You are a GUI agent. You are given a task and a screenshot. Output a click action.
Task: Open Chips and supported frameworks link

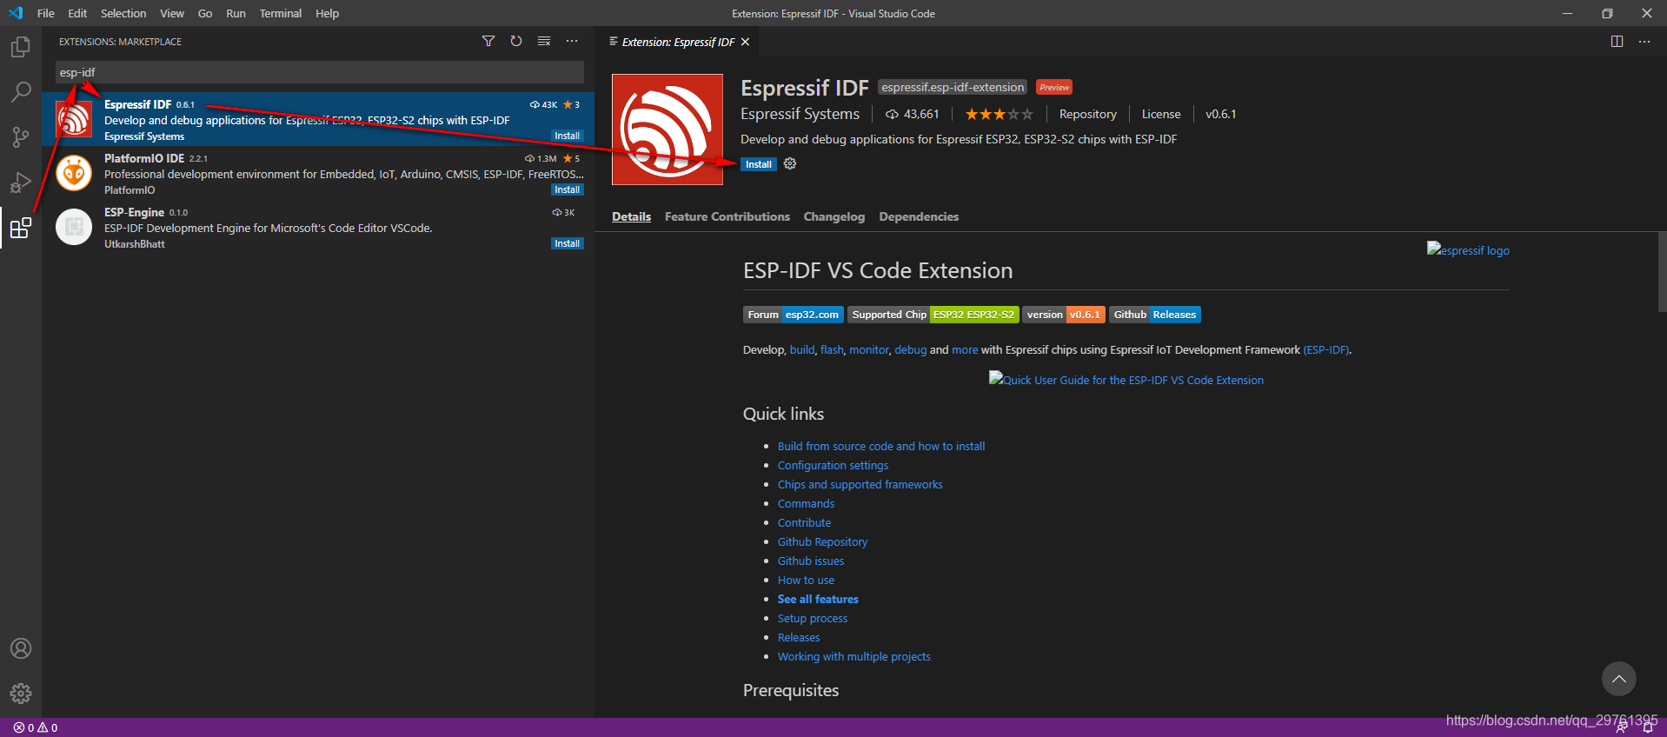860,484
